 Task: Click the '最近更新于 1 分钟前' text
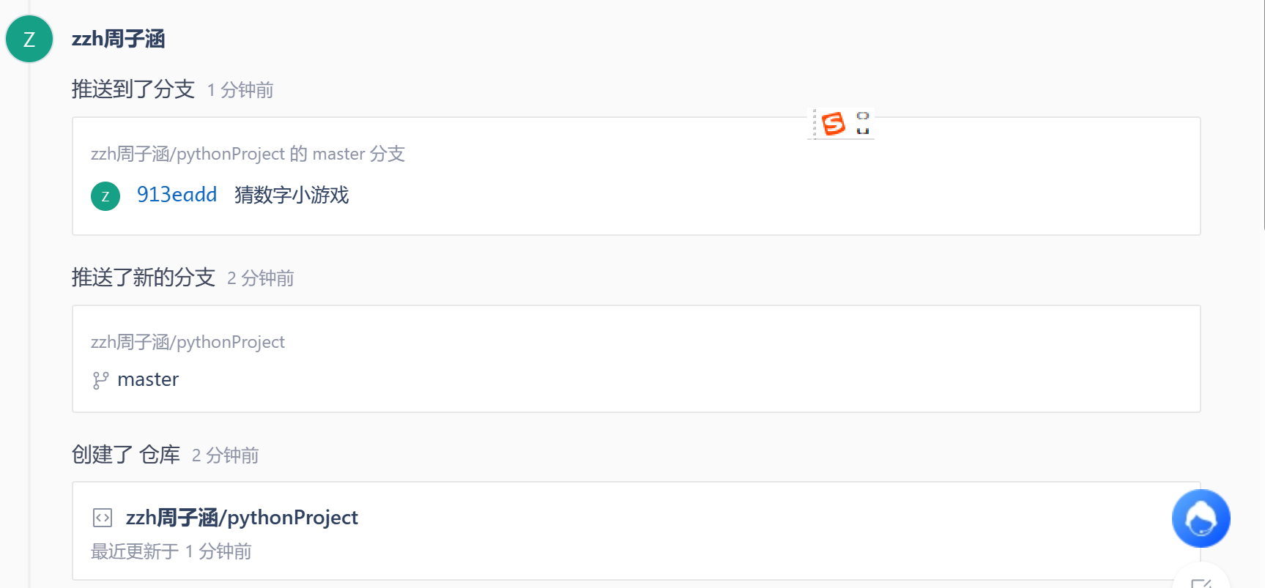171,551
